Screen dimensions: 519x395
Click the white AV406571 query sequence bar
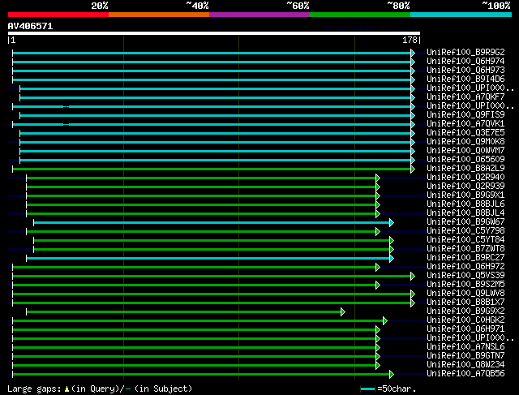214,33
